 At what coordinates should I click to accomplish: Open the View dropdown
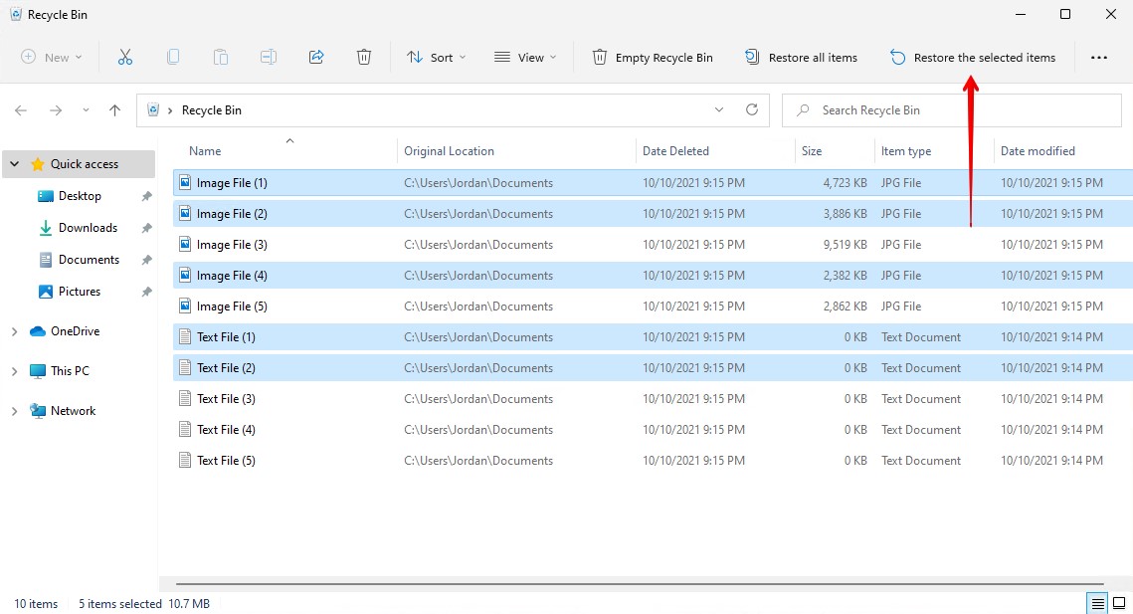tap(525, 57)
